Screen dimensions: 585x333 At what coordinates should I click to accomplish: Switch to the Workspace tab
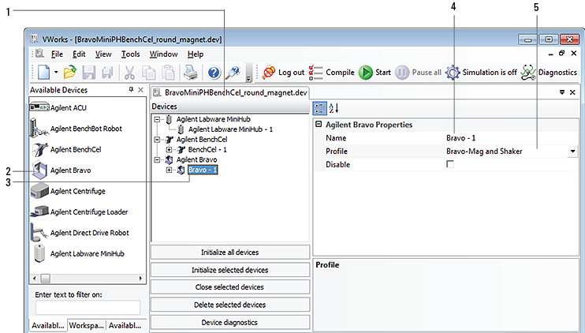(x=86, y=325)
